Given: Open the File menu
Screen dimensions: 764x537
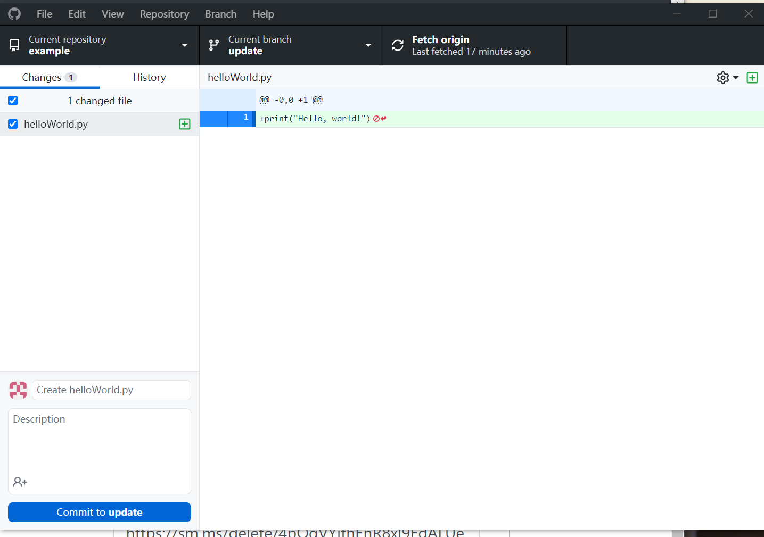Looking at the screenshot, I should point(44,14).
